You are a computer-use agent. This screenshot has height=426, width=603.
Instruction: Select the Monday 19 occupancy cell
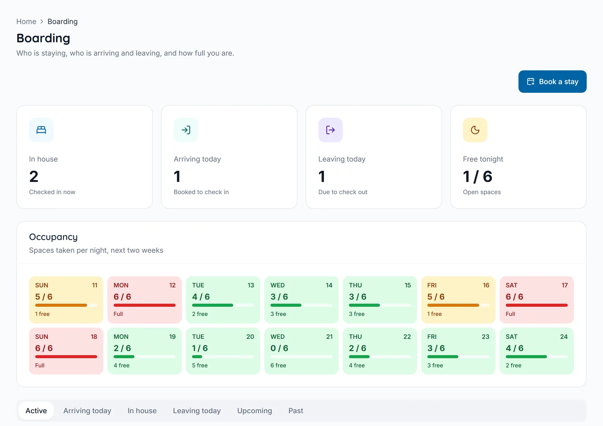click(x=145, y=351)
